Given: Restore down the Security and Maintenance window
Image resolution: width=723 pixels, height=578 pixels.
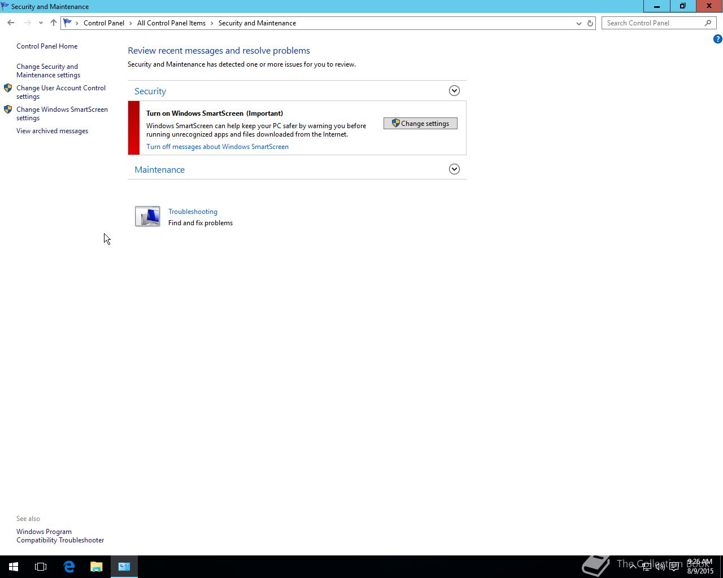Looking at the screenshot, I should 683,6.
